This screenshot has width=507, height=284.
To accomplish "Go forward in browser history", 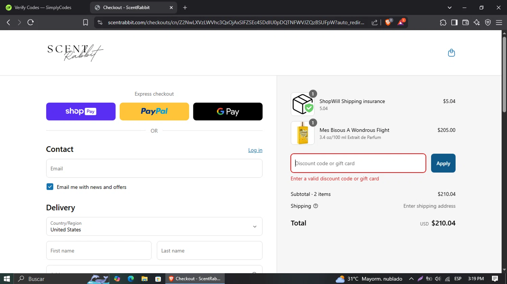I will coord(19,22).
